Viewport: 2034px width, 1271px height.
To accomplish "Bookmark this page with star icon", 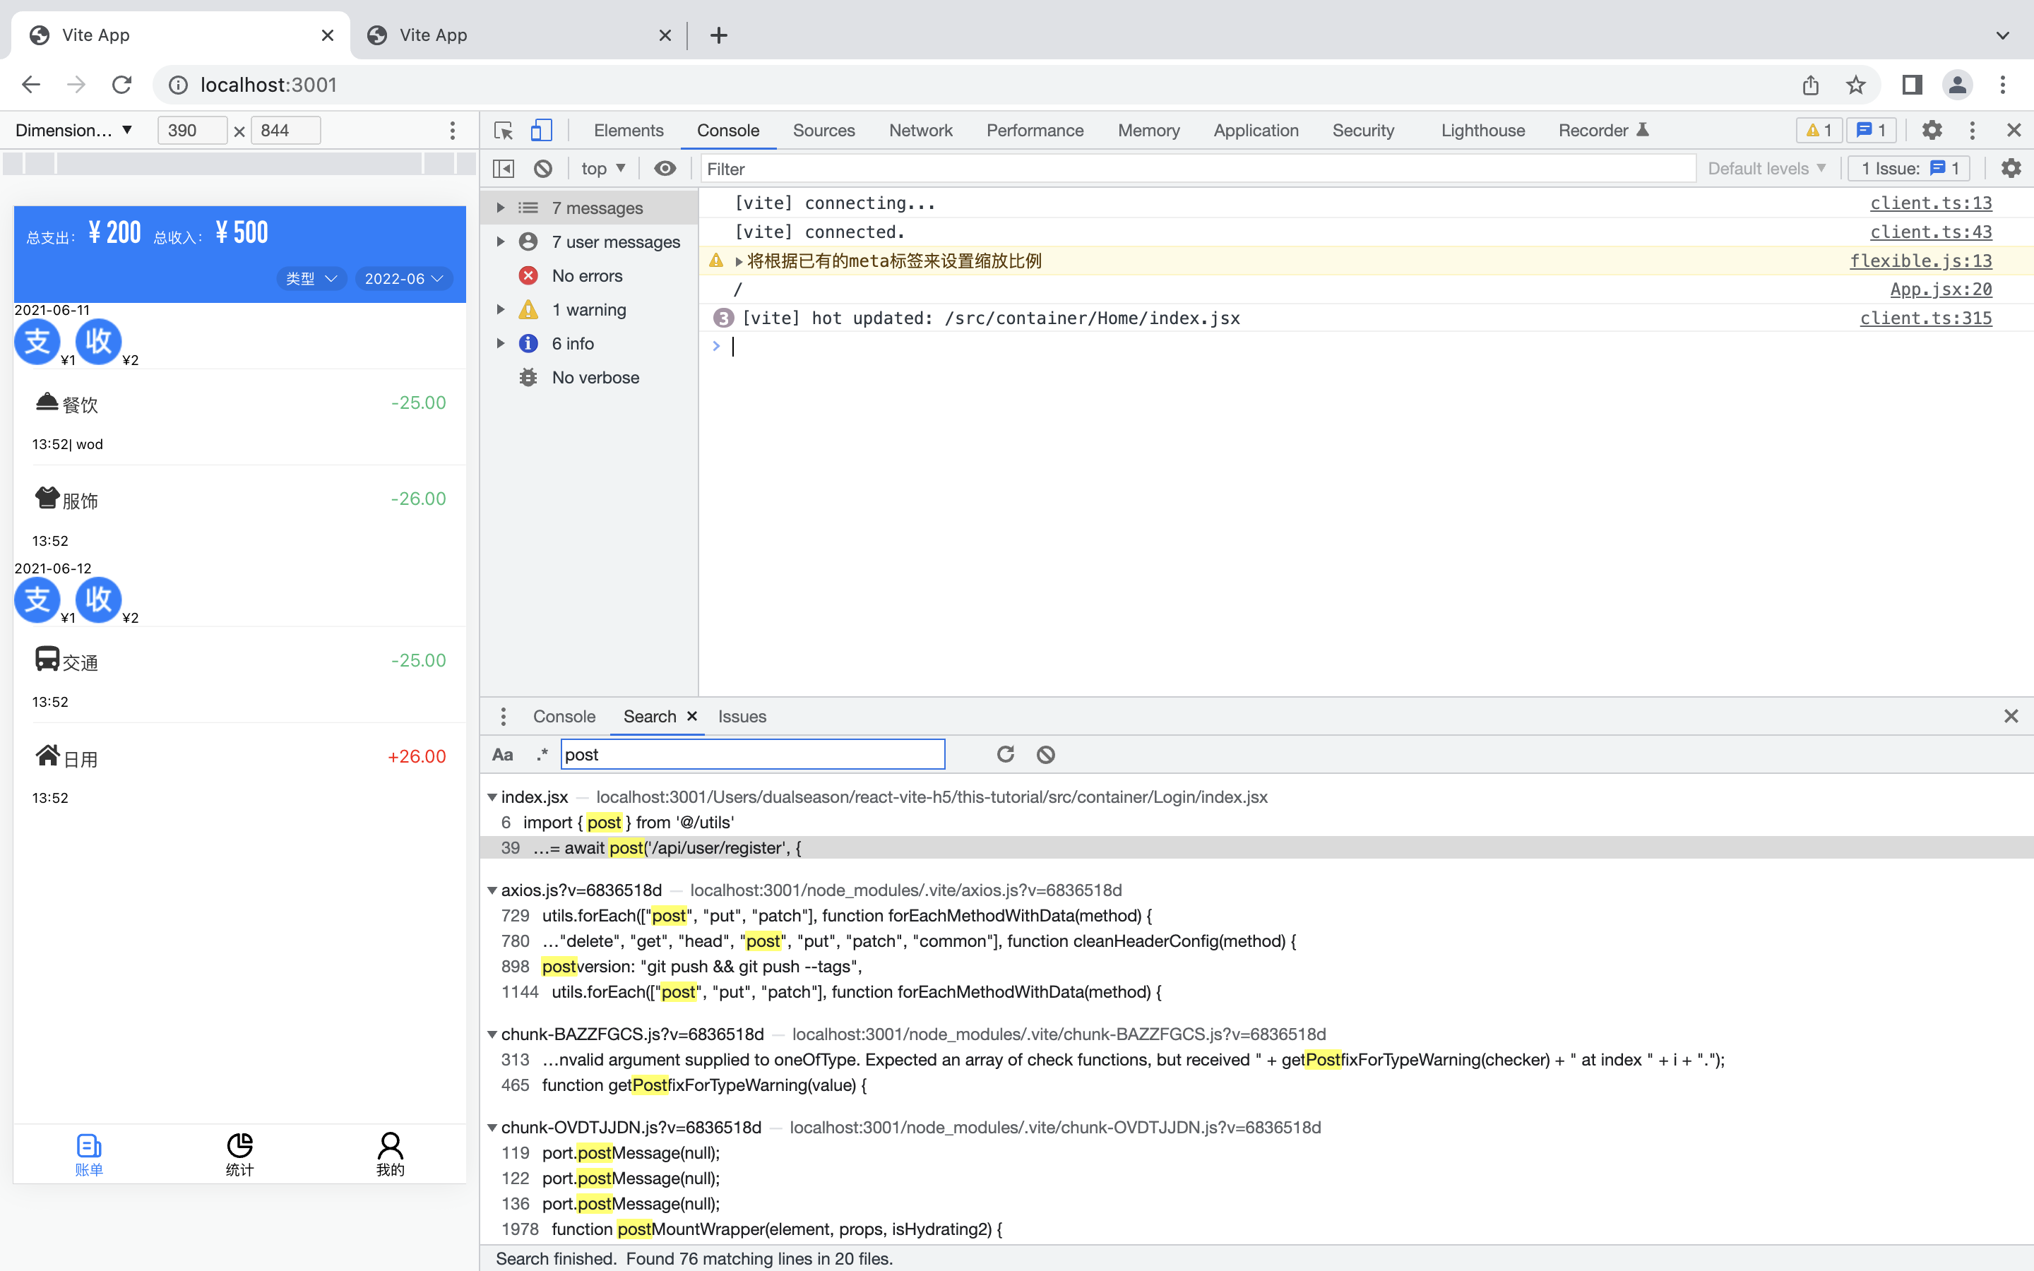I will pos(1855,85).
